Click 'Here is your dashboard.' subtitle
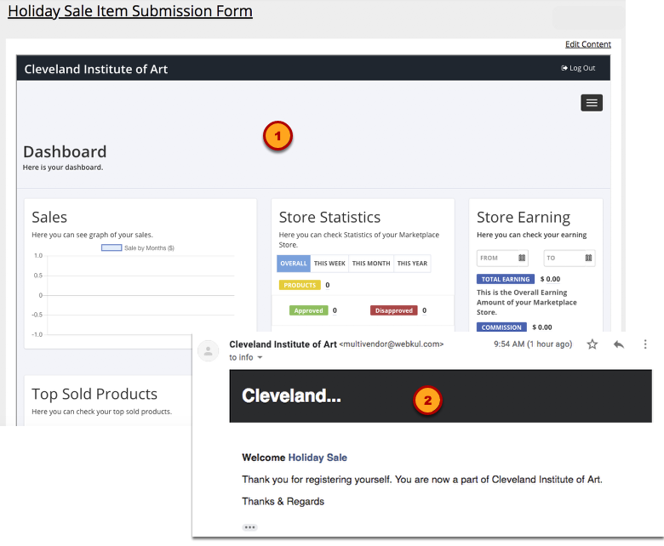The height and width of the screenshot is (546, 664). (63, 168)
